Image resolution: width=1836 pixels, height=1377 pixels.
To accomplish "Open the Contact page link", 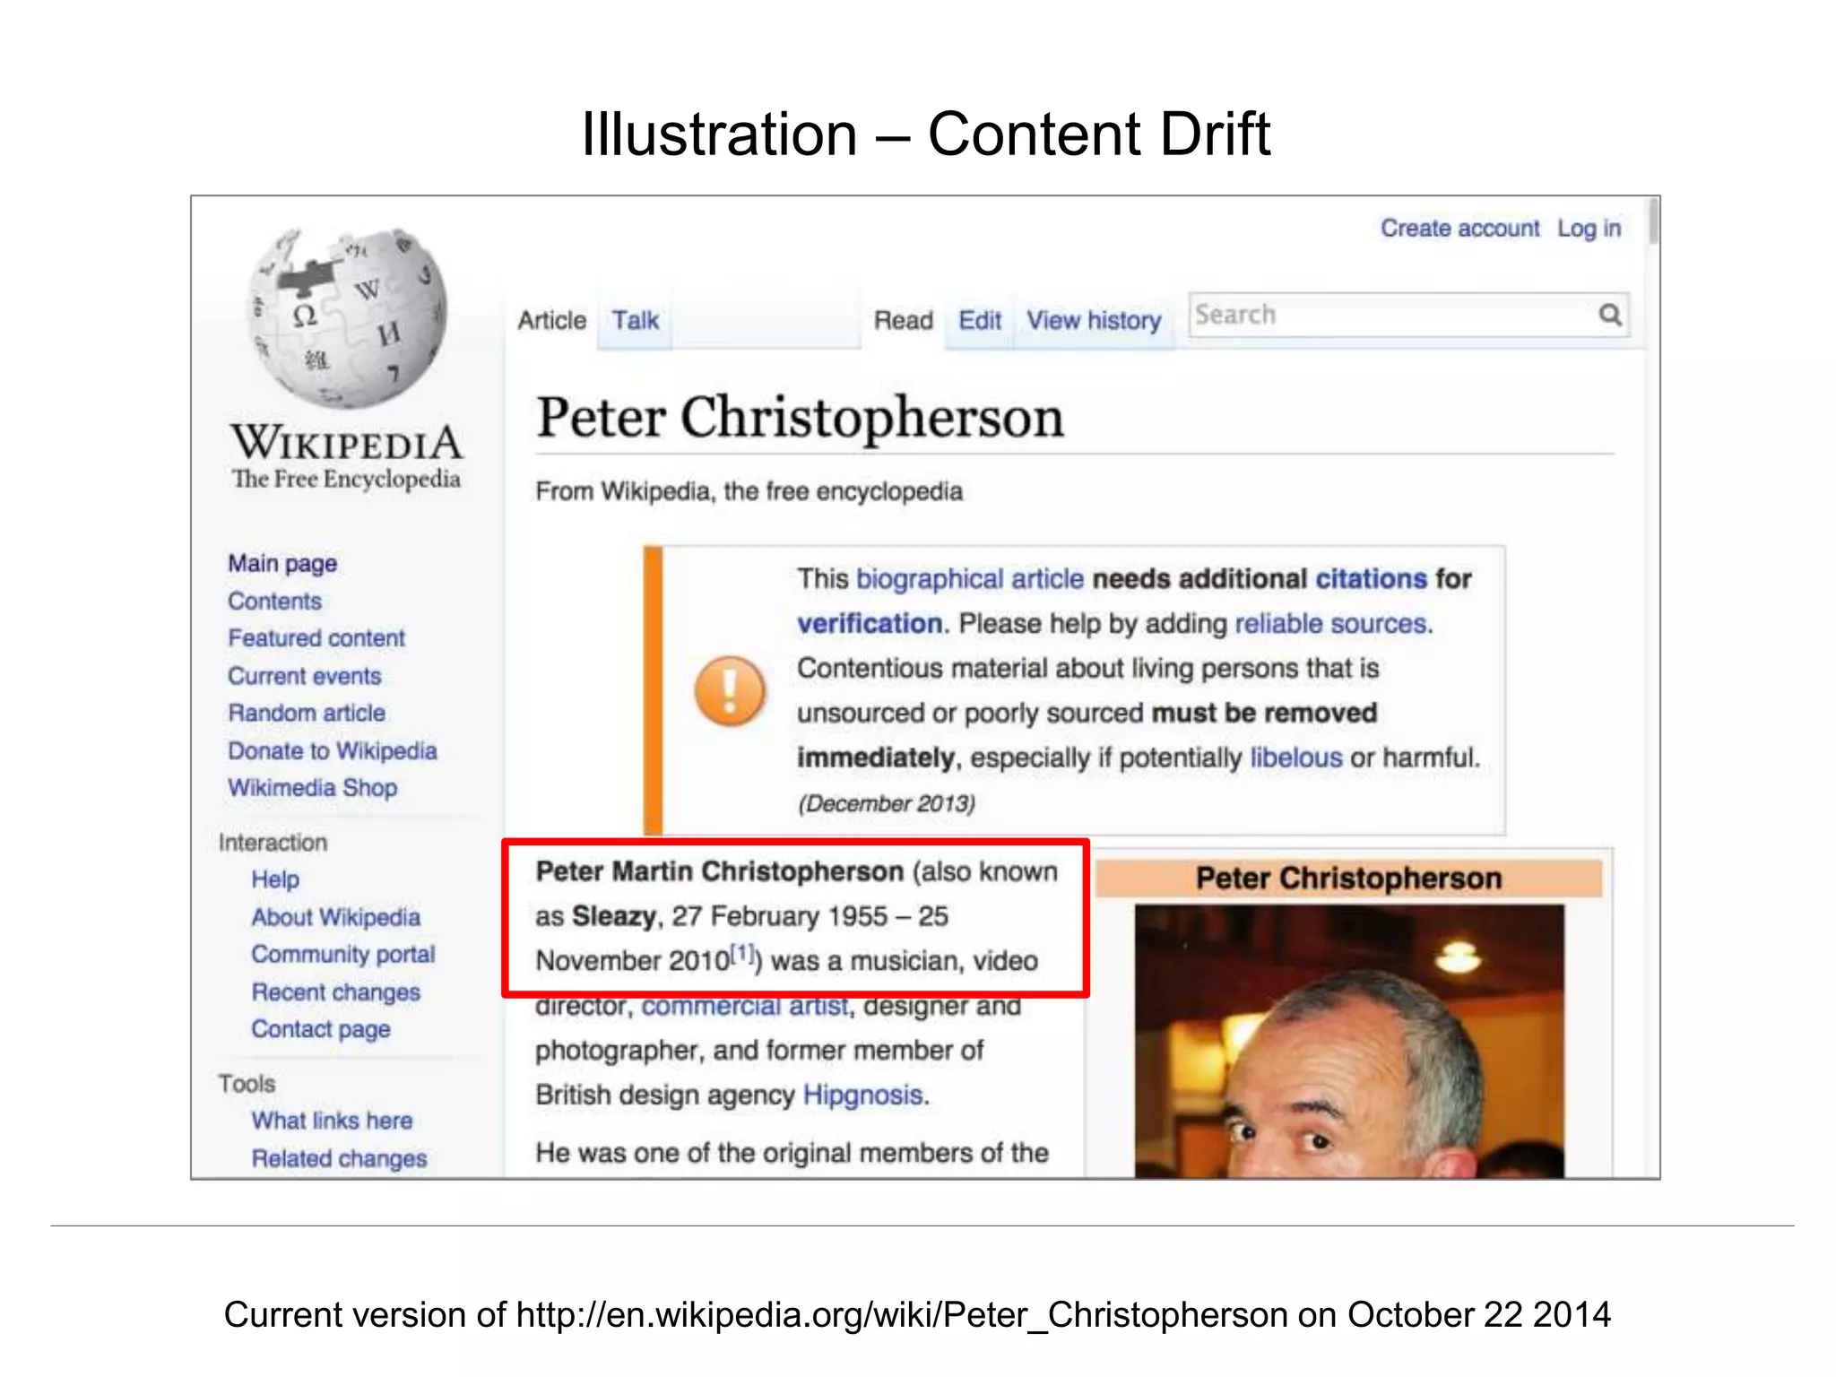I will click(321, 1029).
